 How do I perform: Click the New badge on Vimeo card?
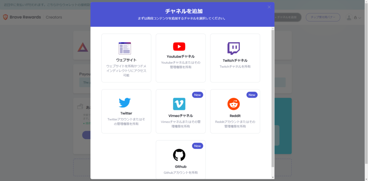tap(197, 95)
